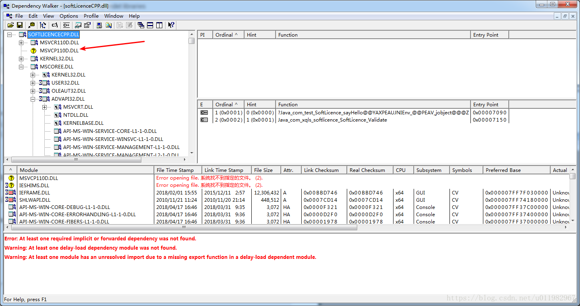The width and height of the screenshot is (580, 306).
Task: Click the module icon for SHLWAPI.DLL row
Action: pyautogui.click(x=10, y=200)
